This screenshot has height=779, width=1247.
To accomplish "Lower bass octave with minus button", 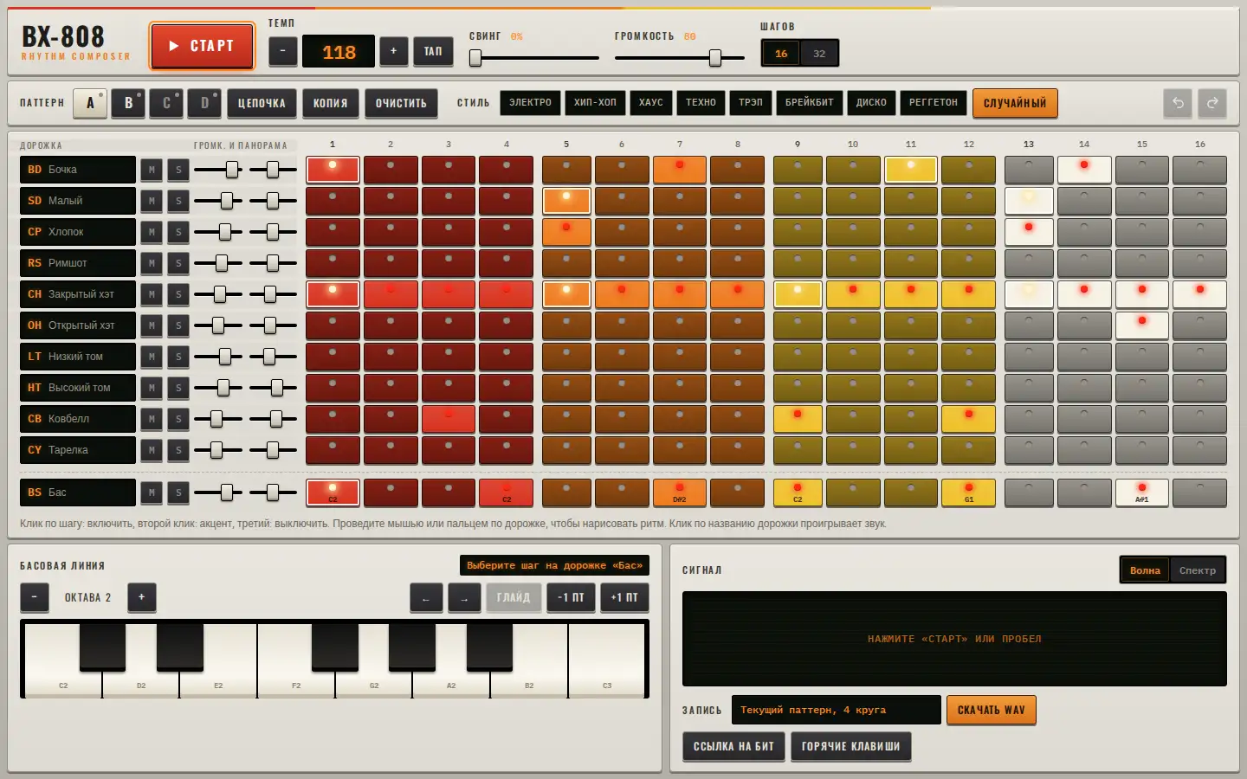I will [x=35, y=597].
